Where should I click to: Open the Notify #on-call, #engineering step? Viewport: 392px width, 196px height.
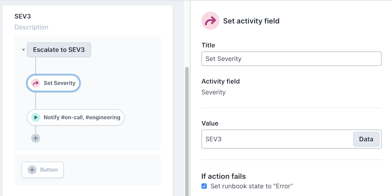[82, 118]
